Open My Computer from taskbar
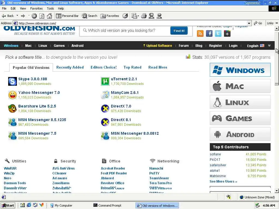 pyautogui.click(x=61, y=205)
